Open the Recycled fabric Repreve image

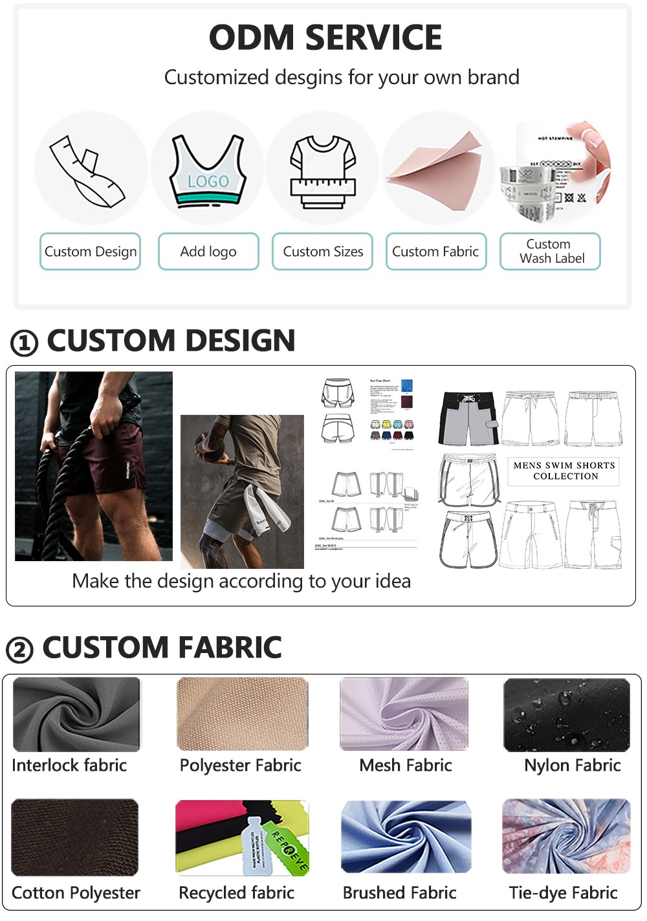pyautogui.click(x=243, y=838)
